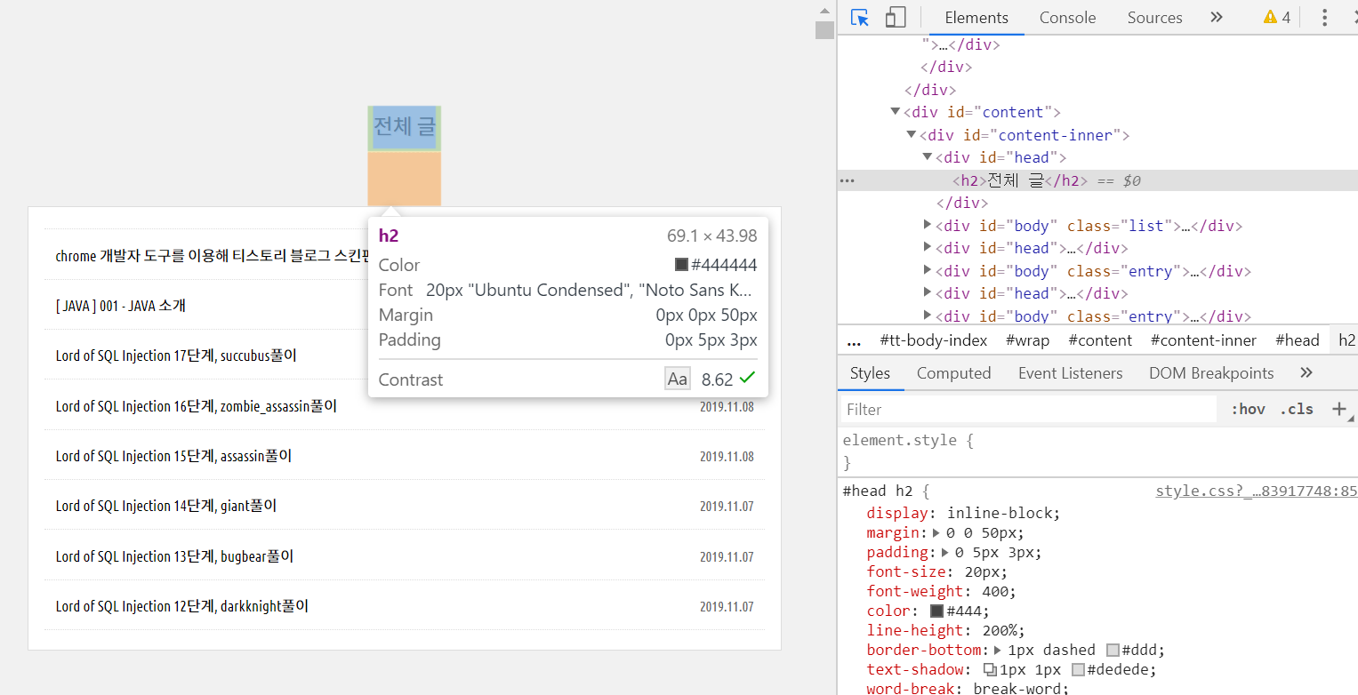Expand the margin shorthand triangle
Screen dimensions: 1358x695
(x=936, y=533)
